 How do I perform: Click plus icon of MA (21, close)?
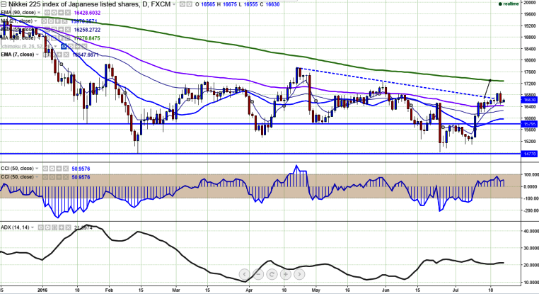[58, 21]
